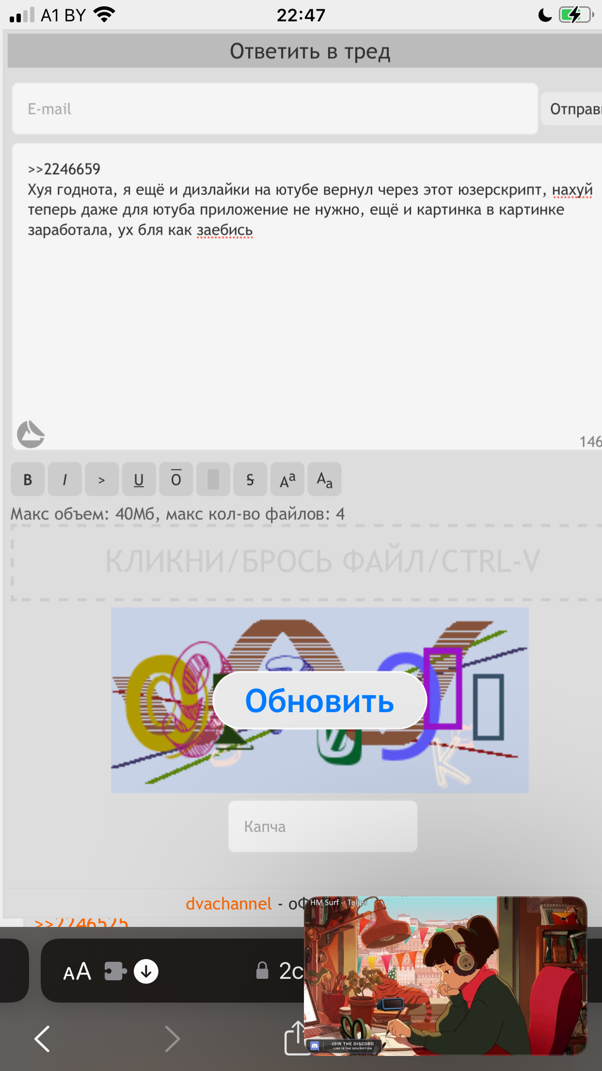Focus the Капча input field
Image resolution: width=602 pixels, height=1071 pixels.
click(x=323, y=826)
